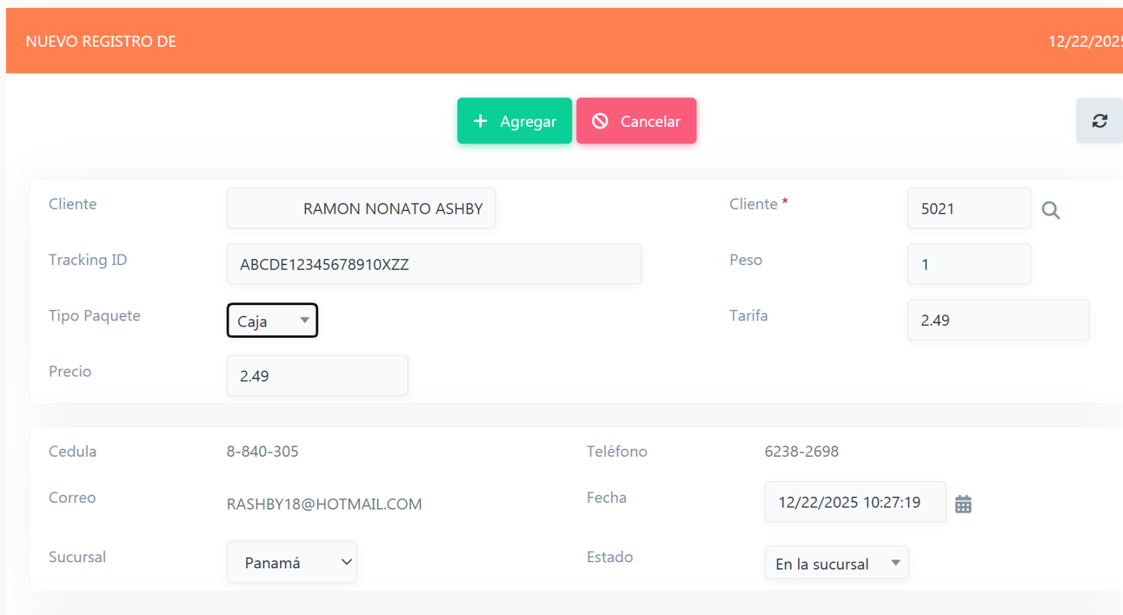Click the Teléfono value 6238-2698

click(x=801, y=451)
